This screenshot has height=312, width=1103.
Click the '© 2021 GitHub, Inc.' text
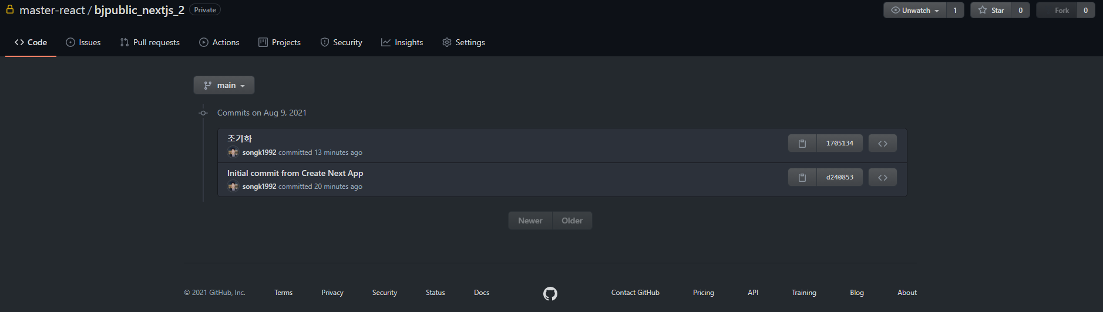[215, 293]
